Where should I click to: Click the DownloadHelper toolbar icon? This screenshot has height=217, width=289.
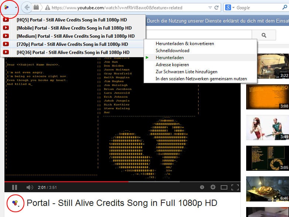pyautogui.click(x=6, y=7)
